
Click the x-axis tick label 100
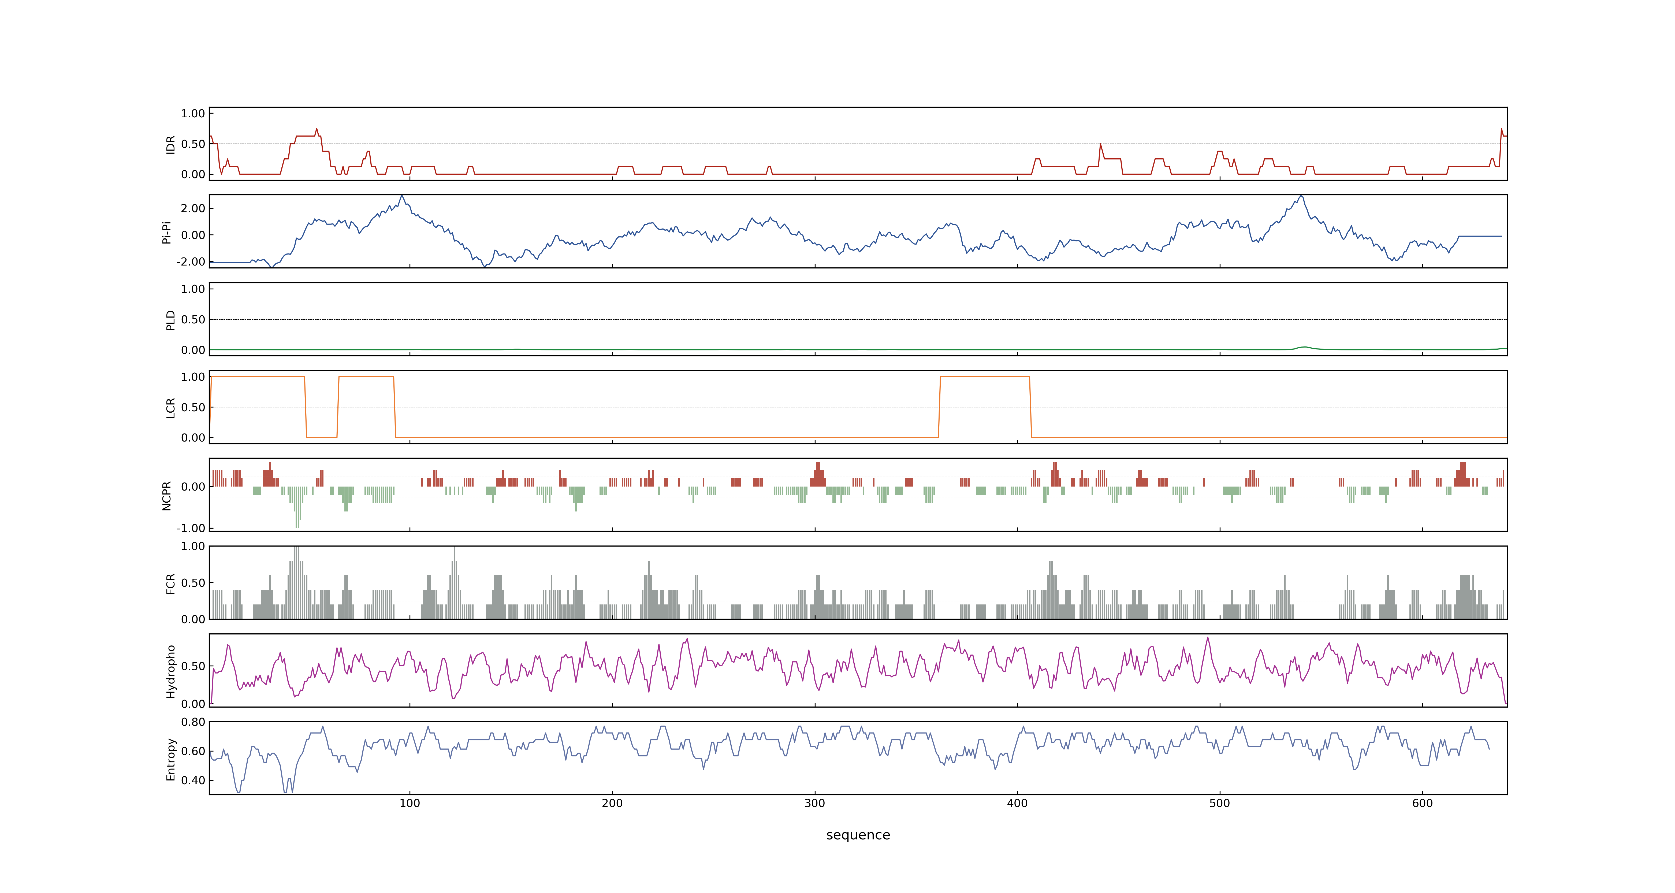(410, 803)
